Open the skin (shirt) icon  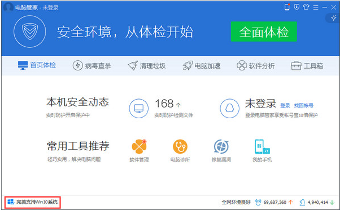pyautogui.click(x=306, y=7)
